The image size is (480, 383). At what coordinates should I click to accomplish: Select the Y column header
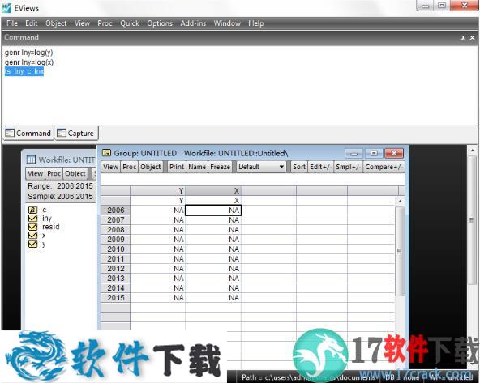click(x=157, y=191)
